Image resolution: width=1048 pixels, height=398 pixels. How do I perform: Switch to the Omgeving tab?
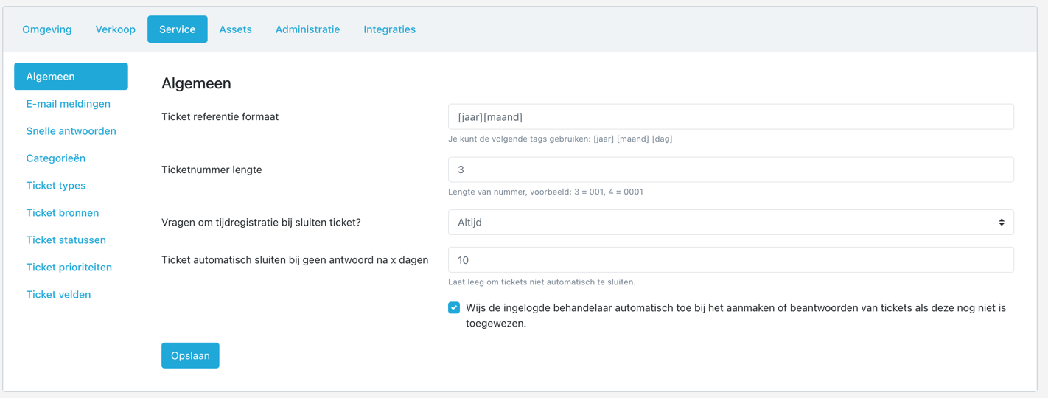pyautogui.click(x=47, y=29)
